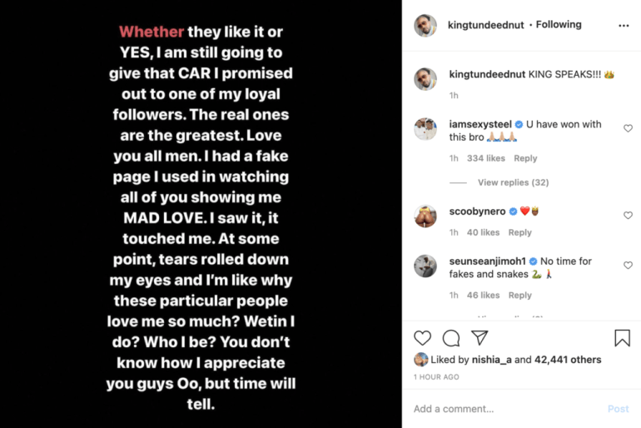Like iamsexysteel's comment
Screen dimensions: 641x428
click(x=628, y=129)
